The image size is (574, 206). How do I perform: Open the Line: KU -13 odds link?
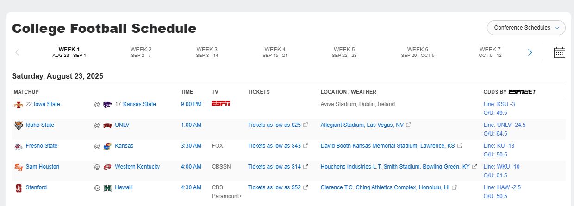(499, 146)
